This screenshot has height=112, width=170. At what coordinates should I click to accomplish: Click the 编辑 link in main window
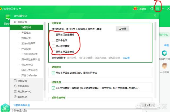point(166,45)
